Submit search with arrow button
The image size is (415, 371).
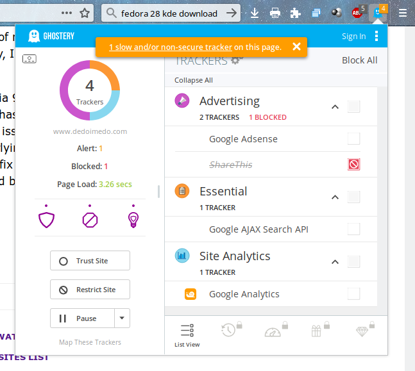pos(232,13)
